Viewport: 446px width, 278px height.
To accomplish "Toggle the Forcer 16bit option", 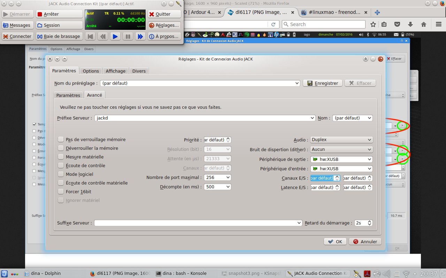I will [61, 191].
